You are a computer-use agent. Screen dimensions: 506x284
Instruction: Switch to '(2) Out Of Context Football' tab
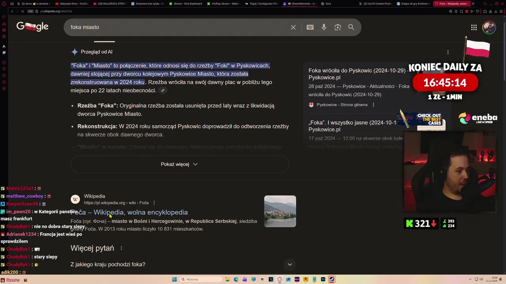click(376, 4)
